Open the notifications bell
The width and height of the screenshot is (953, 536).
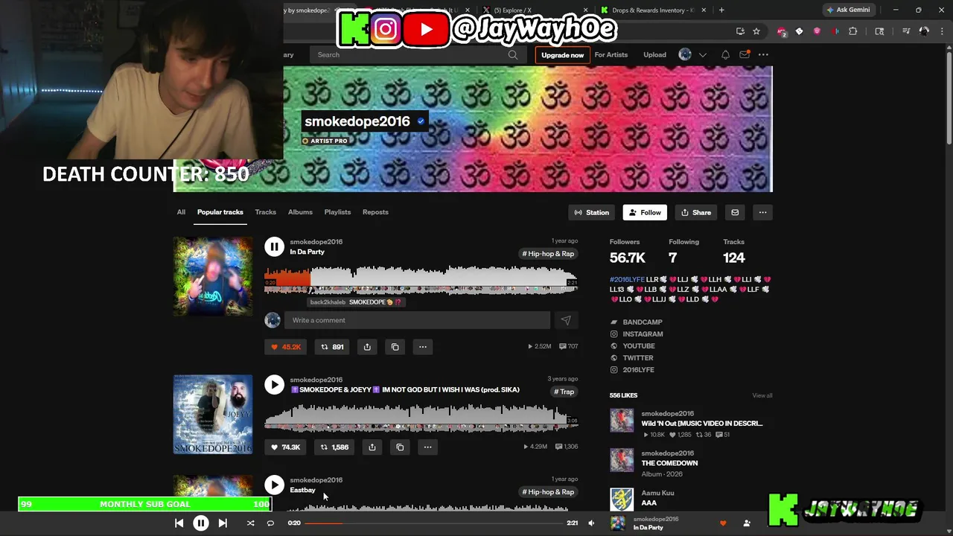point(725,54)
